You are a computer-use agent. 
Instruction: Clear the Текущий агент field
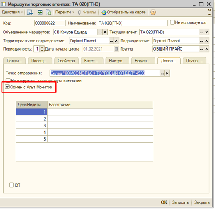coord(206,32)
